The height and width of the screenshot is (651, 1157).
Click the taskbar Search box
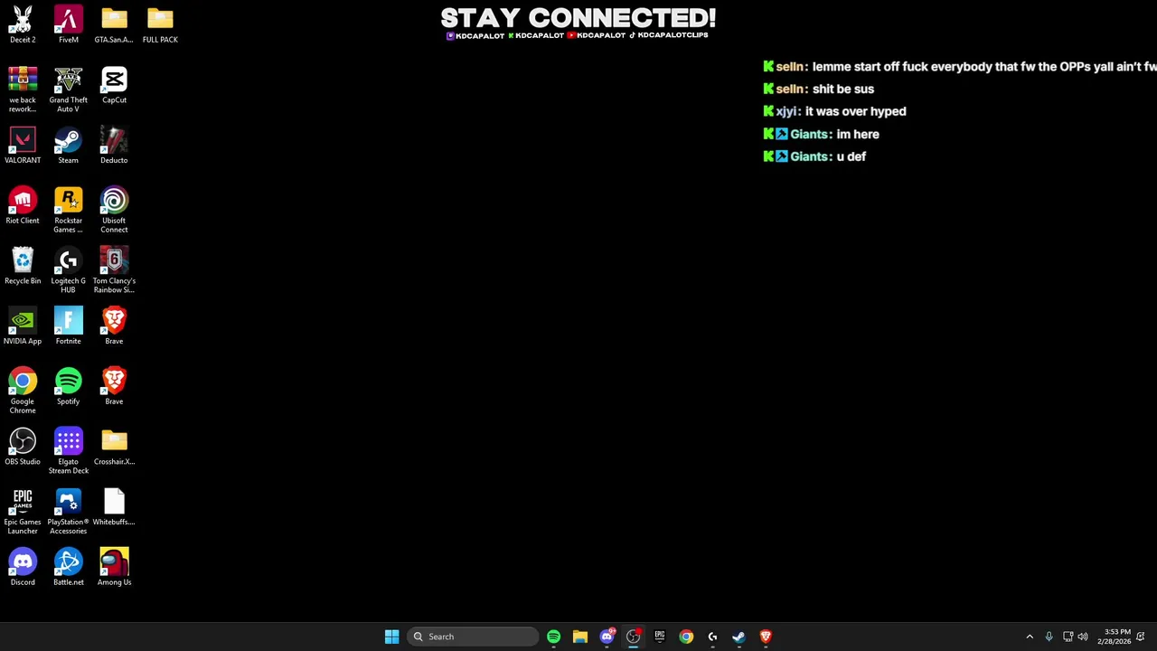tap(473, 637)
